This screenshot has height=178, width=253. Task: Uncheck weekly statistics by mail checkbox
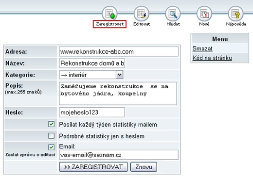tap(51, 124)
